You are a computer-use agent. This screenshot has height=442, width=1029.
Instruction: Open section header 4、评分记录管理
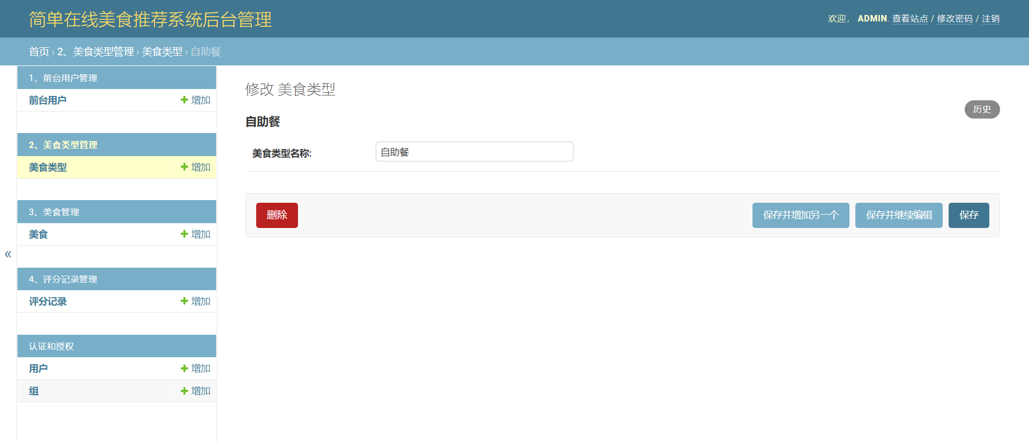[63, 279]
